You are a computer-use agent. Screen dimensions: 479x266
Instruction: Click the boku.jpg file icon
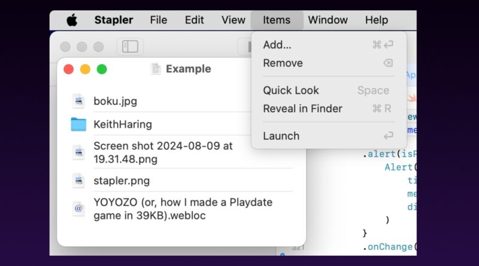[x=78, y=101]
